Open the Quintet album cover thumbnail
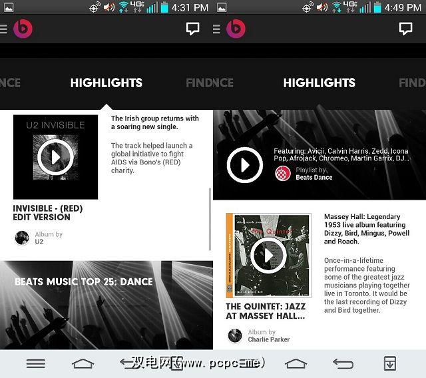This screenshot has width=426, height=378. point(268,256)
